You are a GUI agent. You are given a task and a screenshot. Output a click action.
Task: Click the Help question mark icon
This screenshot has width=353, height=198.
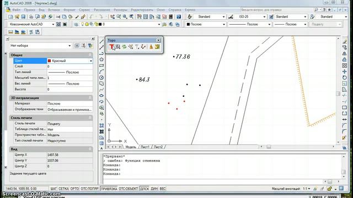pyautogui.click(x=179, y=17)
